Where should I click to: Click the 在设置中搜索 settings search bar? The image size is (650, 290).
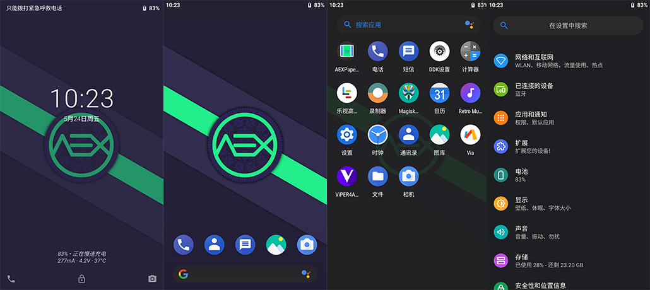coord(568,26)
